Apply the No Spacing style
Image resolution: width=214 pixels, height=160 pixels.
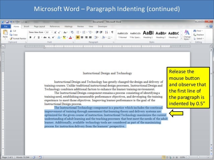[x=136, y=35]
